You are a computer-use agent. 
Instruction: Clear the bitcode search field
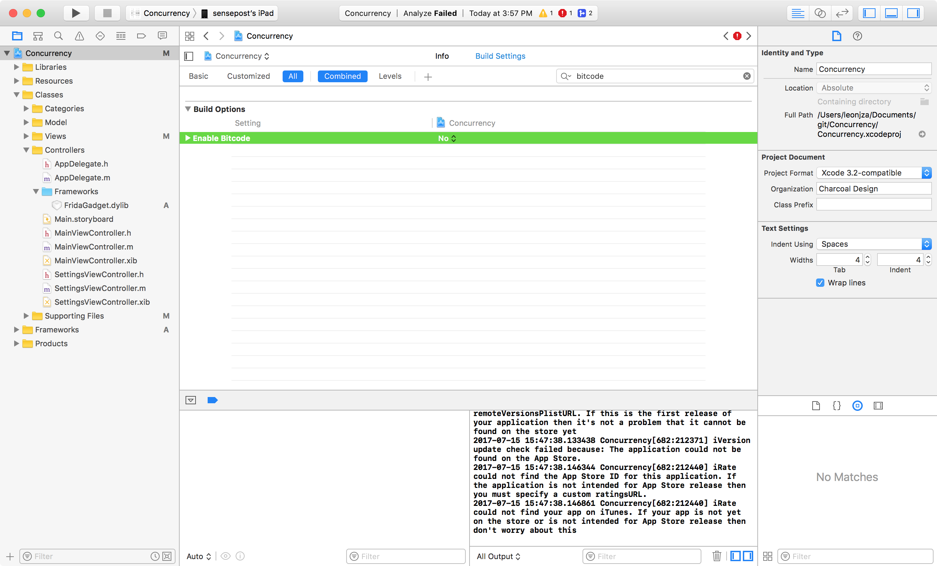pos(747,76)
